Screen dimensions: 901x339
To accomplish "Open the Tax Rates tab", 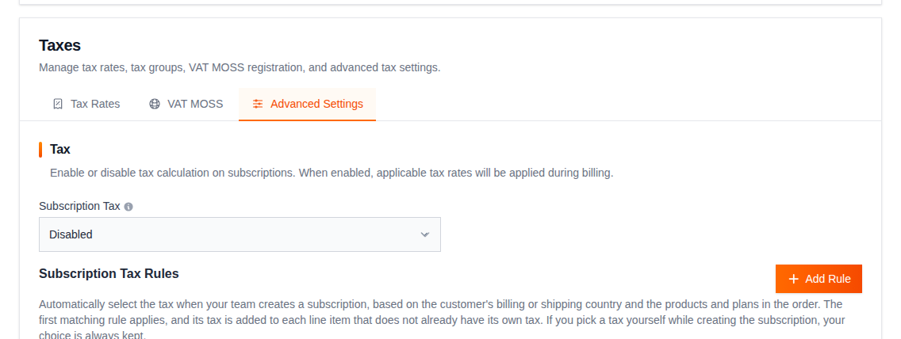I will click(86, 104).
